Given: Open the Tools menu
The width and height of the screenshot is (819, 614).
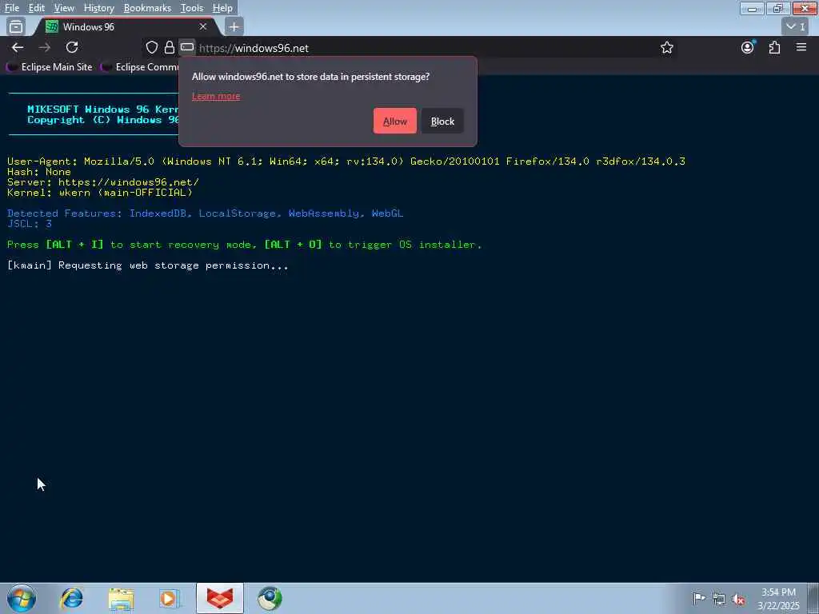Looking at the screenshot, I should tap(192, 8).
